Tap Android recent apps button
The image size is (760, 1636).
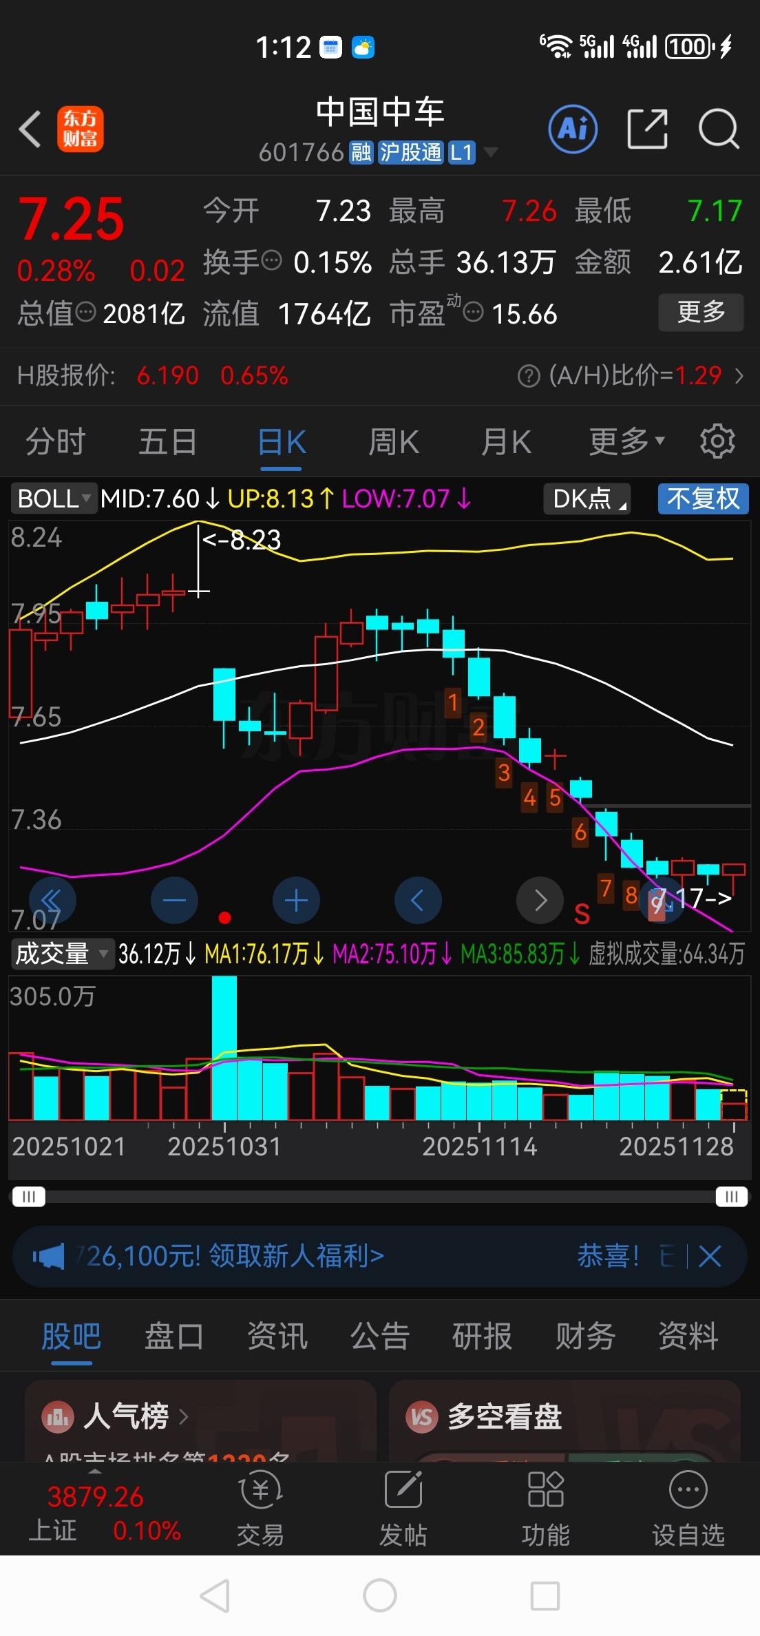[x=545, y=1595]
